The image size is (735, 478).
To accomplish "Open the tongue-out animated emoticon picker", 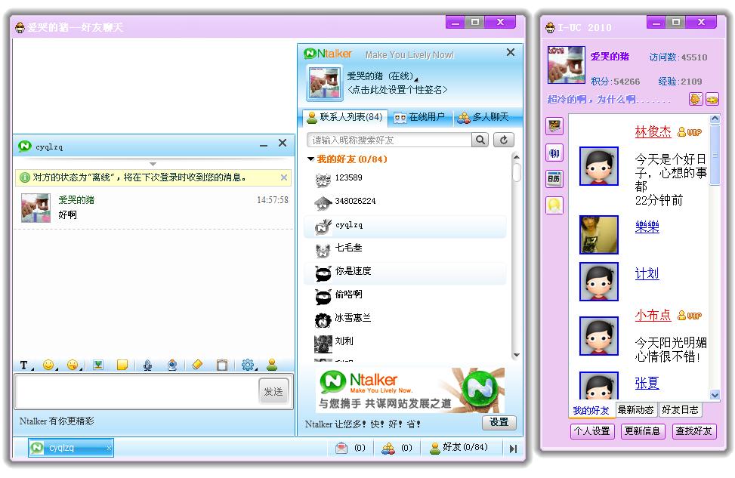I will click(73, 365).
